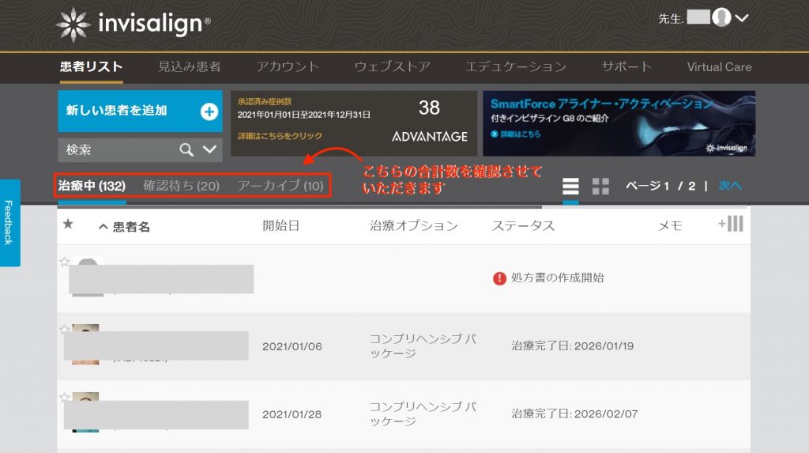The width and height of the screenshot is (809, 453).
Task: Click 新しい患者を追加 button
Action: [x=117, y=111]
